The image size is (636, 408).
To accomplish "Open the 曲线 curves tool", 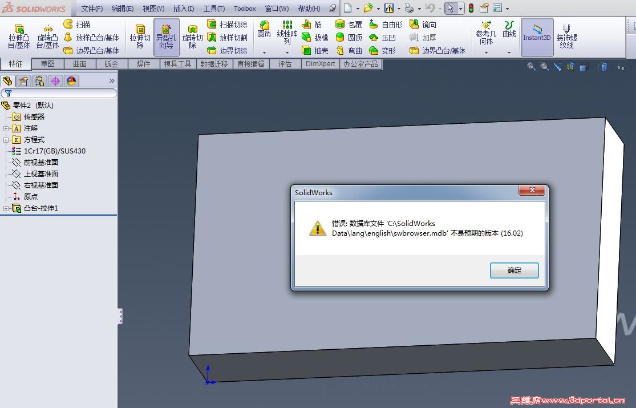I will 509,29.
